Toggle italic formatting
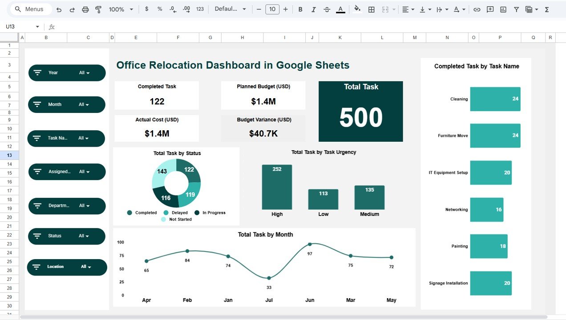 point(313,9)
